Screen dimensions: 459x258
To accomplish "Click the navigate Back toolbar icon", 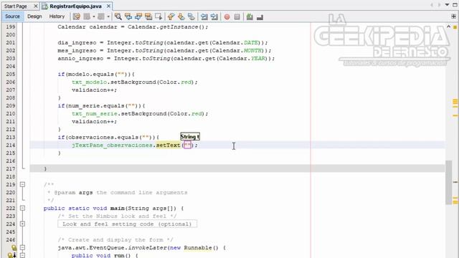I will (x=87, y=16).
